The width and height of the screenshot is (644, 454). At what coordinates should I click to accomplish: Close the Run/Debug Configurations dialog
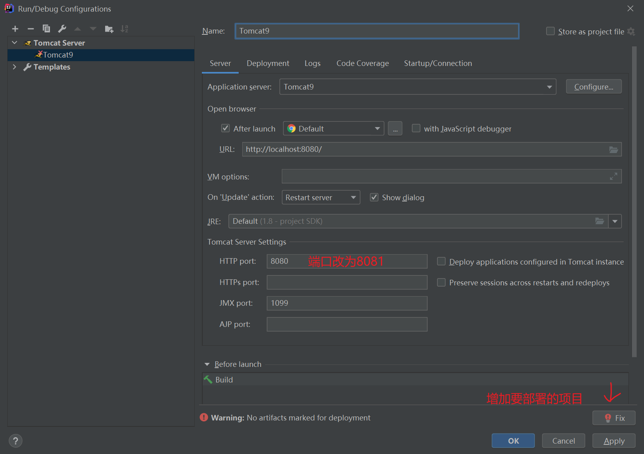pos(630,8)
